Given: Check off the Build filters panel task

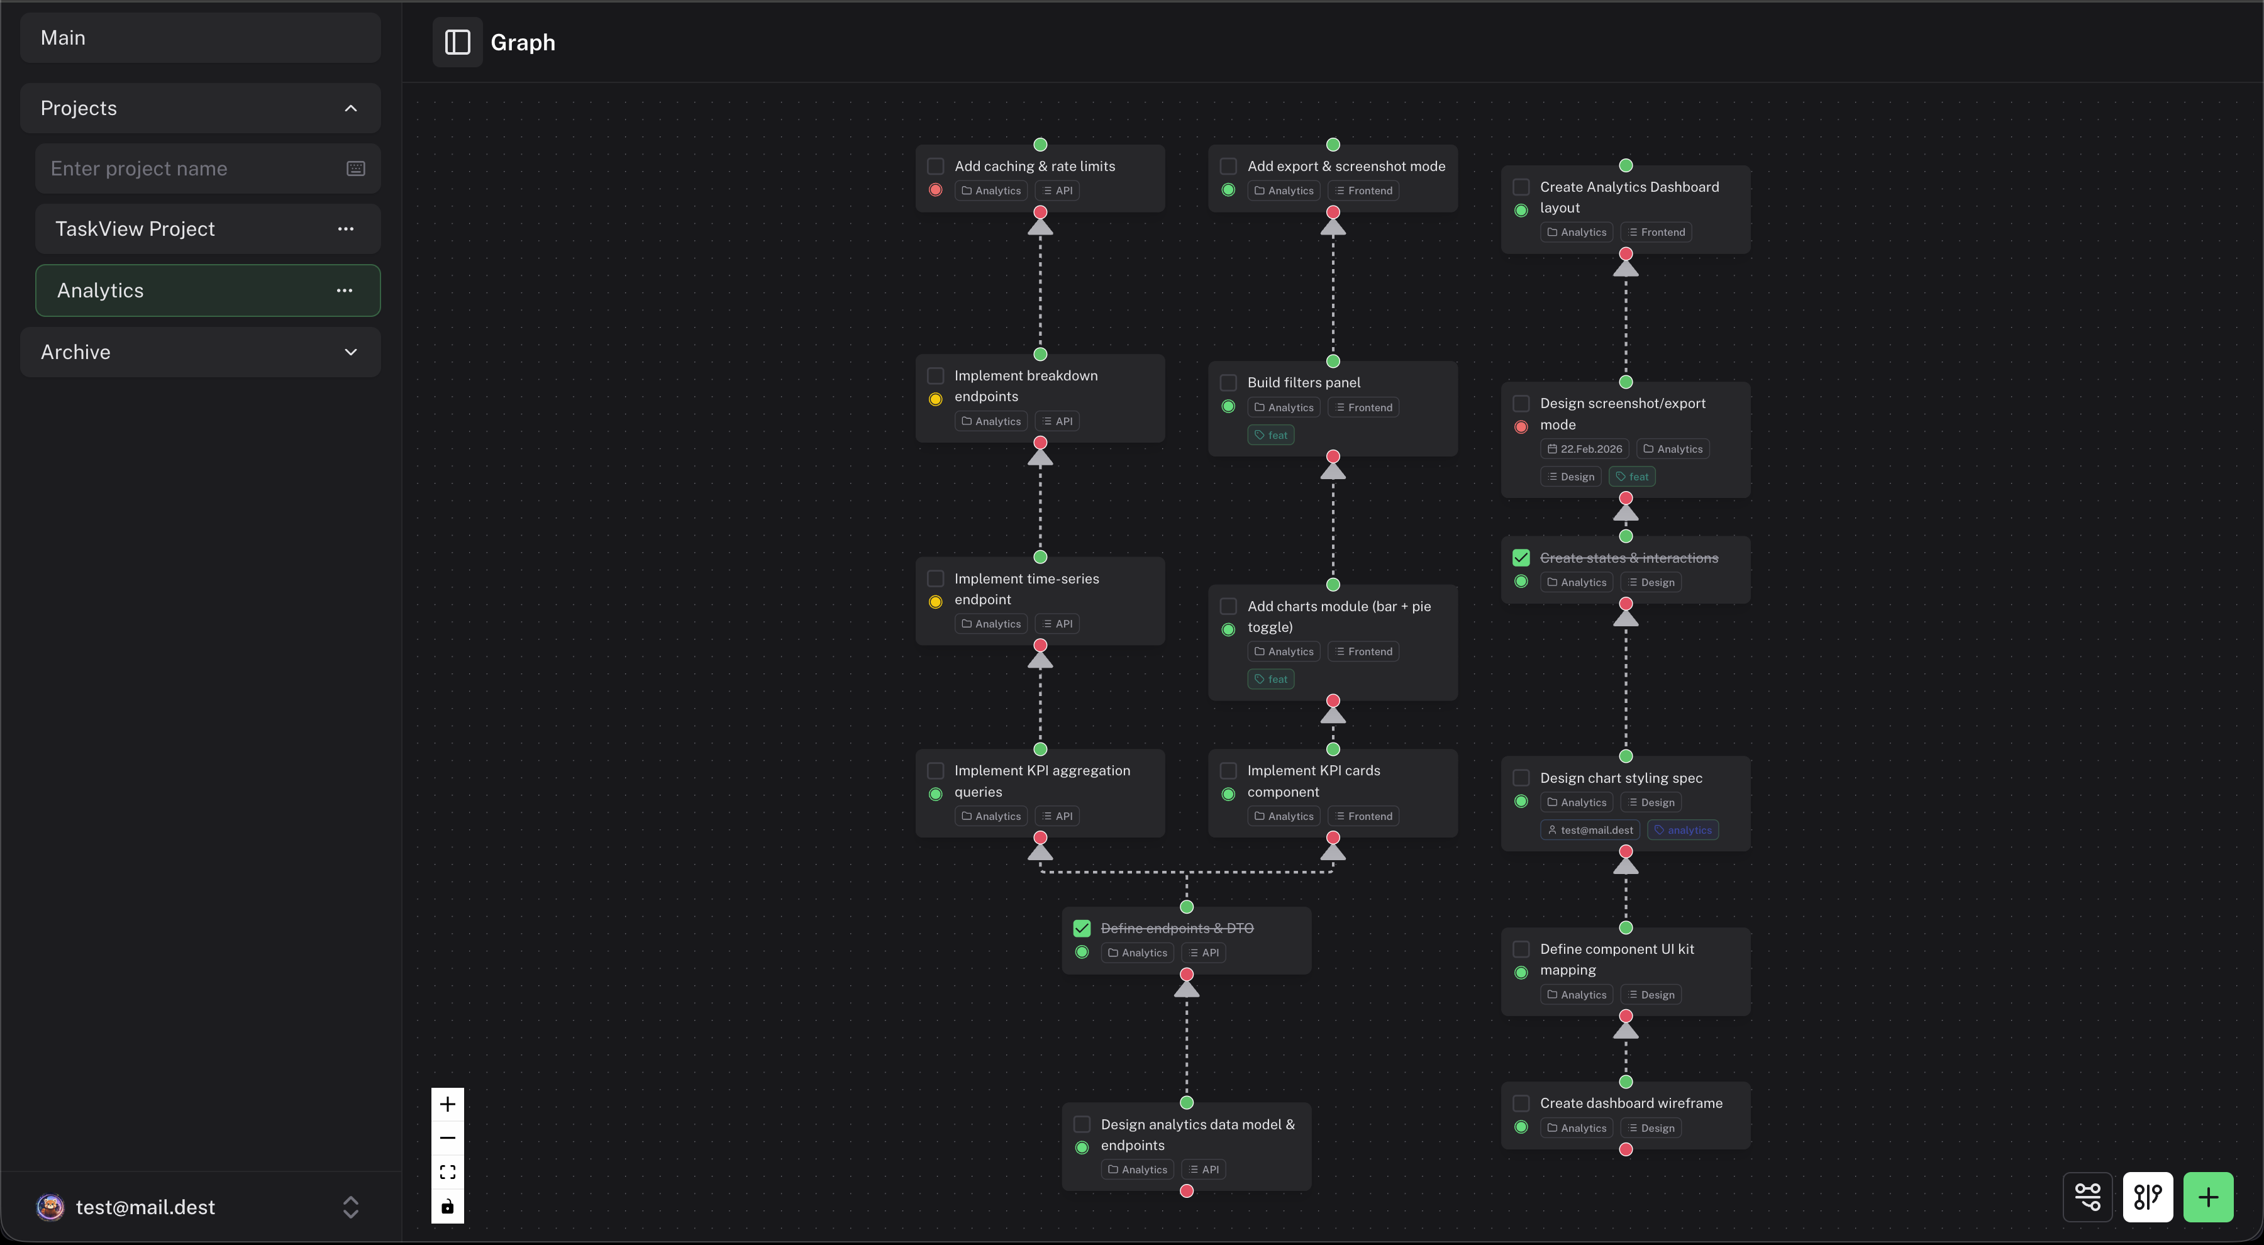Looking at the screenshot, I should 1228,382.
